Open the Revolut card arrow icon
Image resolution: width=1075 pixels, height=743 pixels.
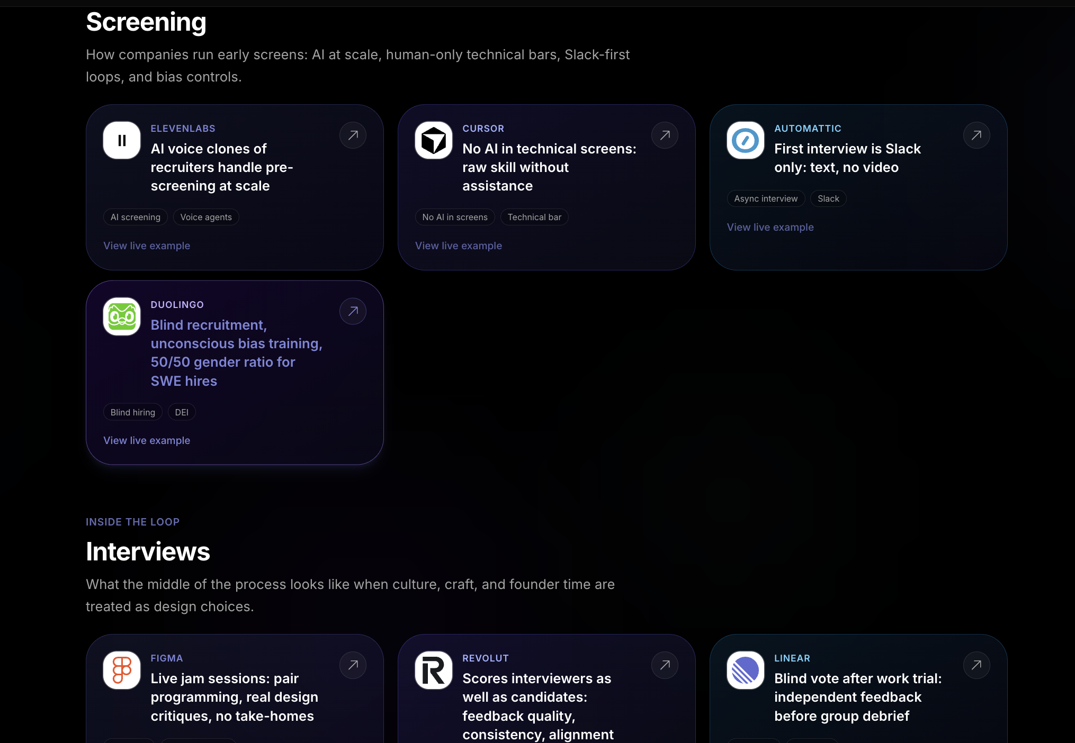(665, 665)
